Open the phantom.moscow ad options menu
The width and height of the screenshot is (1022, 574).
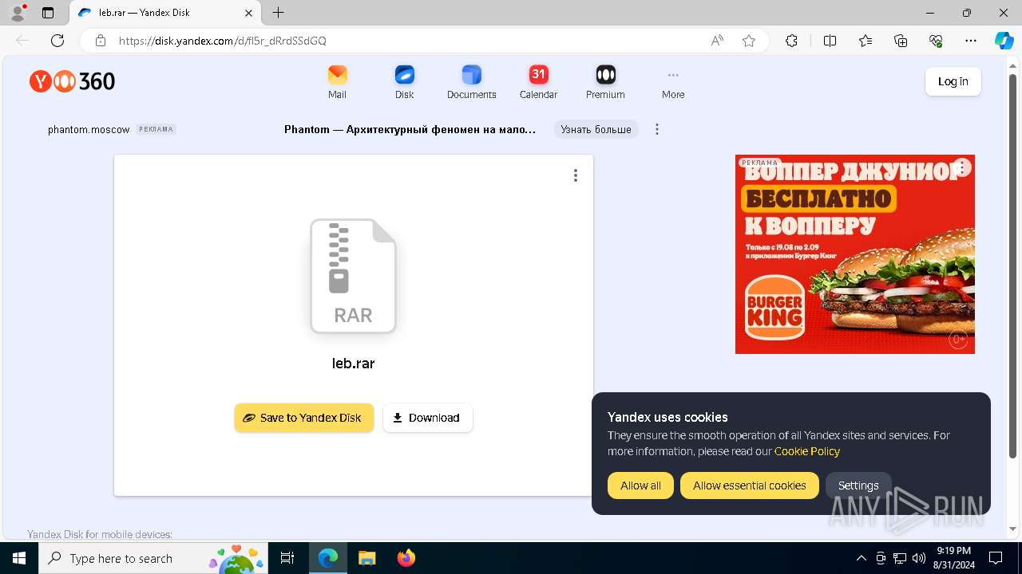tap(657, 129)
